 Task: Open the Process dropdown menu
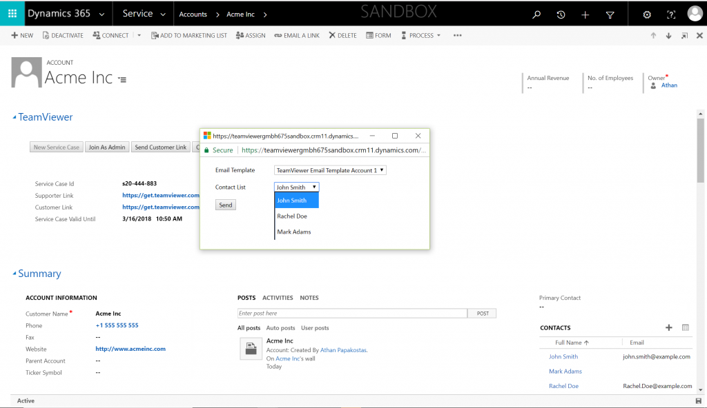click(420, 35)
